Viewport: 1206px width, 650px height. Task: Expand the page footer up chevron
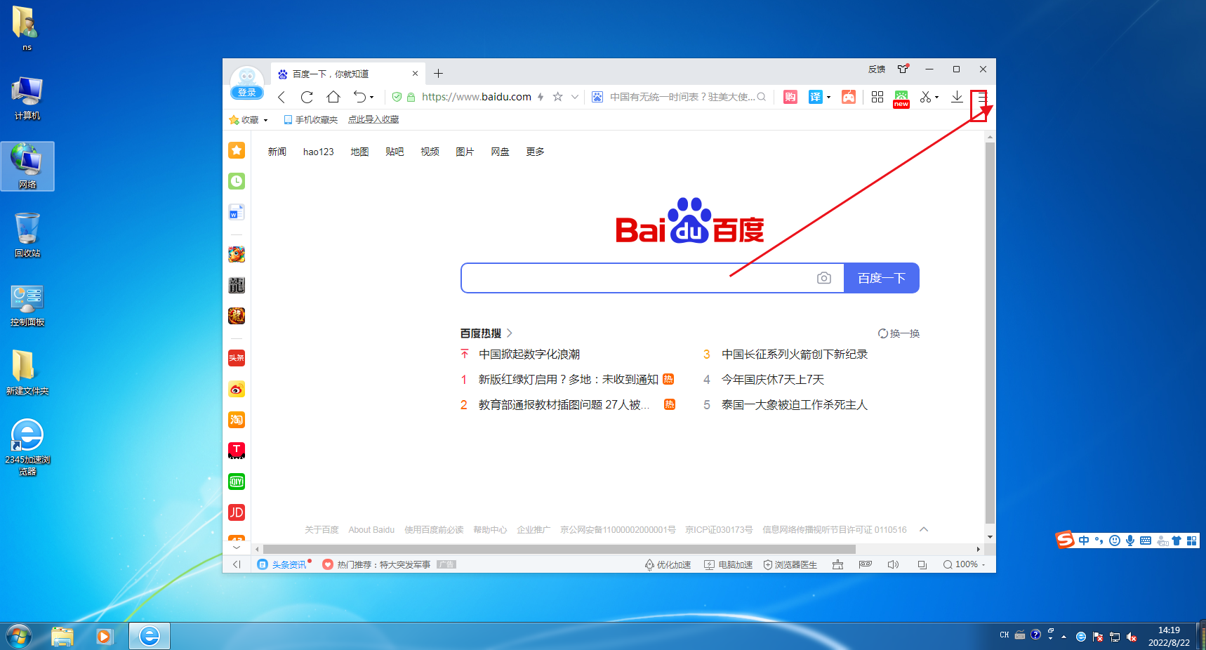(924, 529)
